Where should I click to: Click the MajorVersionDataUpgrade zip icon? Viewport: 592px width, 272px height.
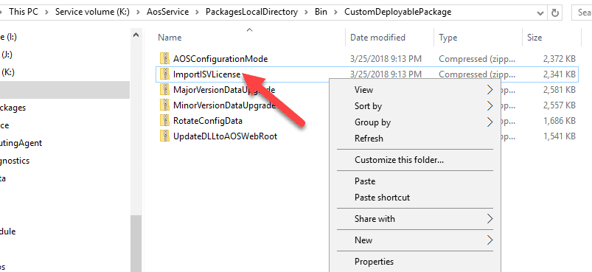(x=164, y=90)
